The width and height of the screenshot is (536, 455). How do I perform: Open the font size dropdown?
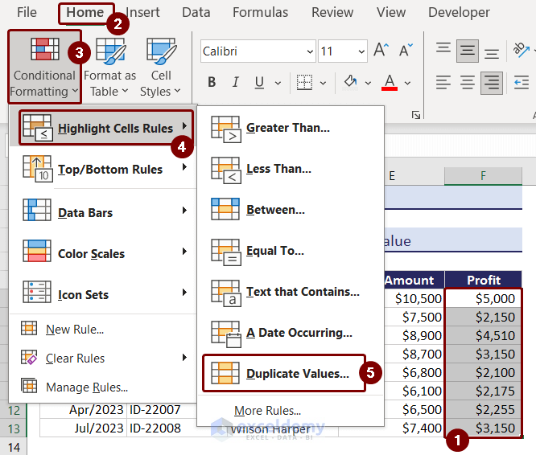pyautogui.click(x=361, y=51)
